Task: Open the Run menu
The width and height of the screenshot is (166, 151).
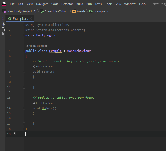Action: (89, 4)
